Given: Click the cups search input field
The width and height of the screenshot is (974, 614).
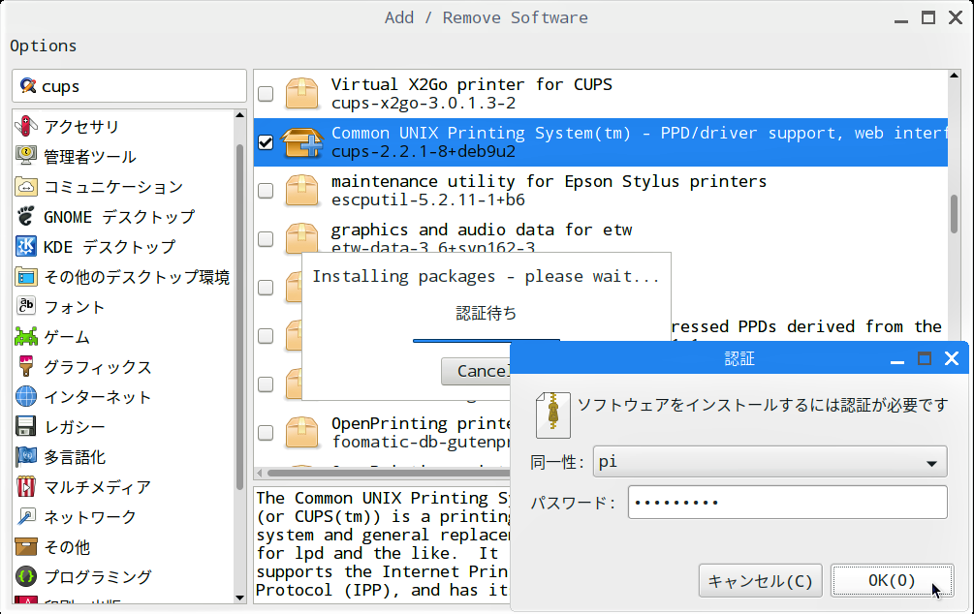Looking at the screenshot, I should 129,85.
